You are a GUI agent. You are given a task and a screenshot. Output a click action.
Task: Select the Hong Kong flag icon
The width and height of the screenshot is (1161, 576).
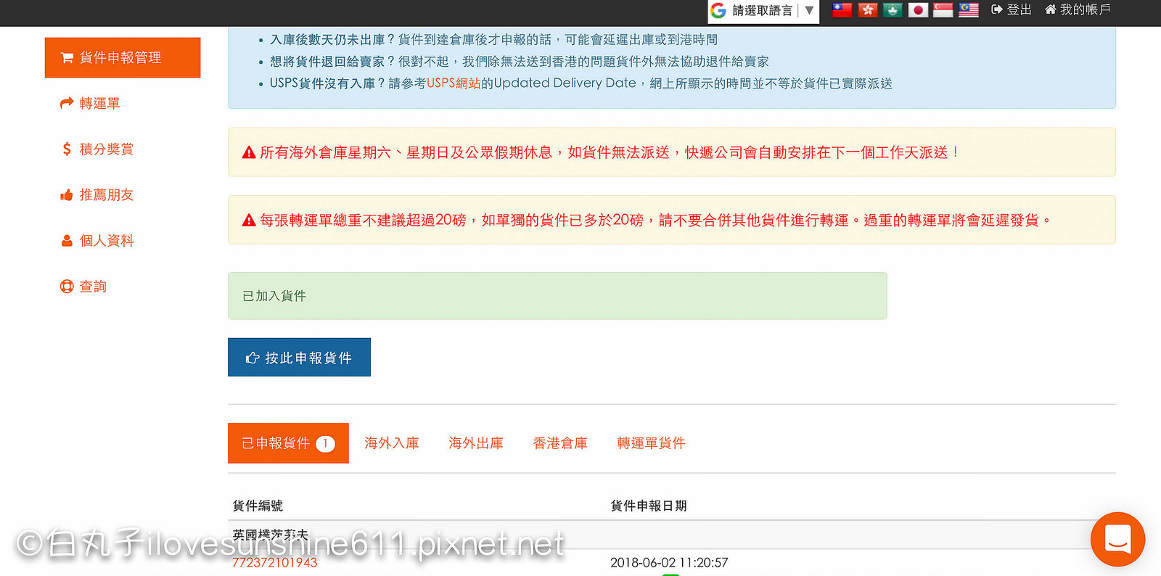coord(867,10)
